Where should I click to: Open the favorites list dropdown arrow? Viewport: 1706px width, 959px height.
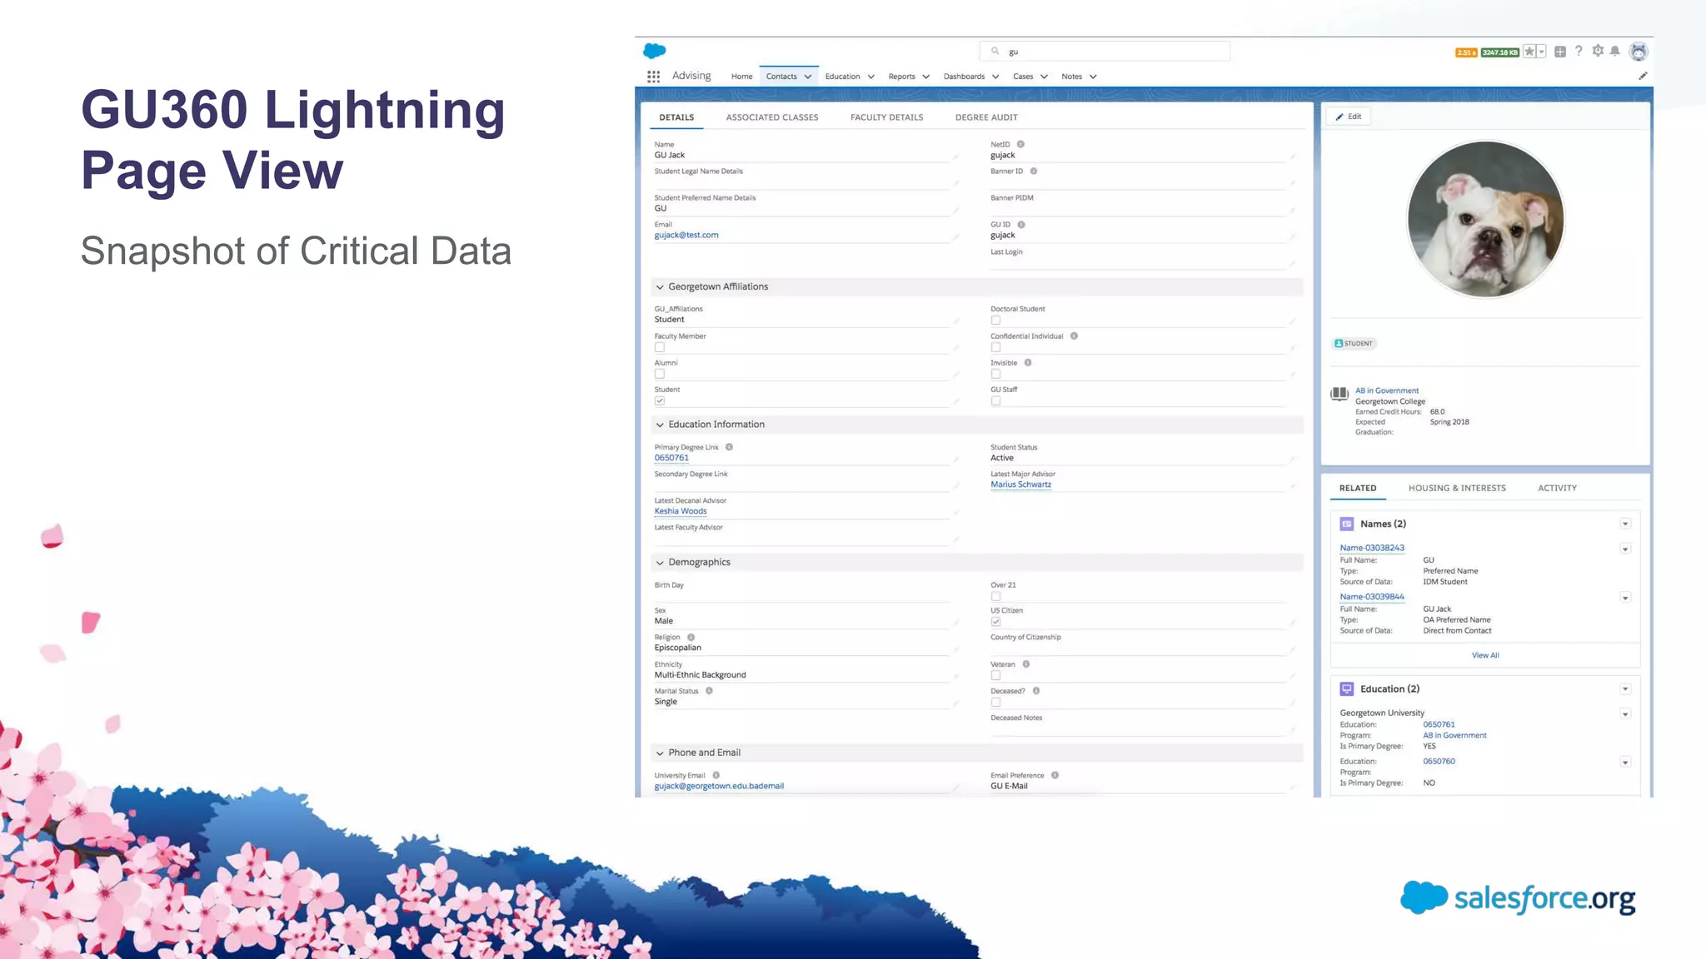click(1542, 52)
